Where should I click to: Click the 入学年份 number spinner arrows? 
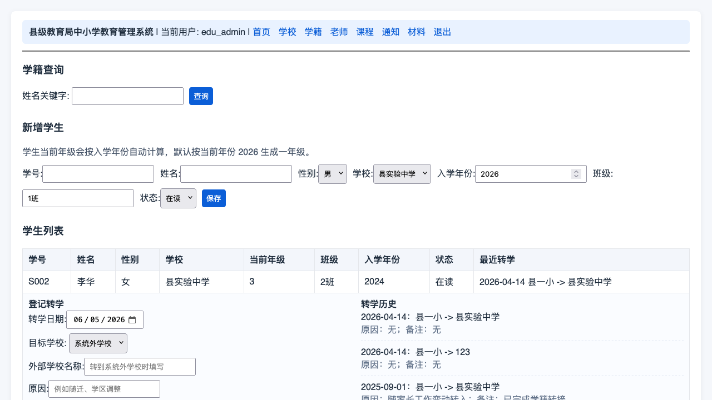576,174
